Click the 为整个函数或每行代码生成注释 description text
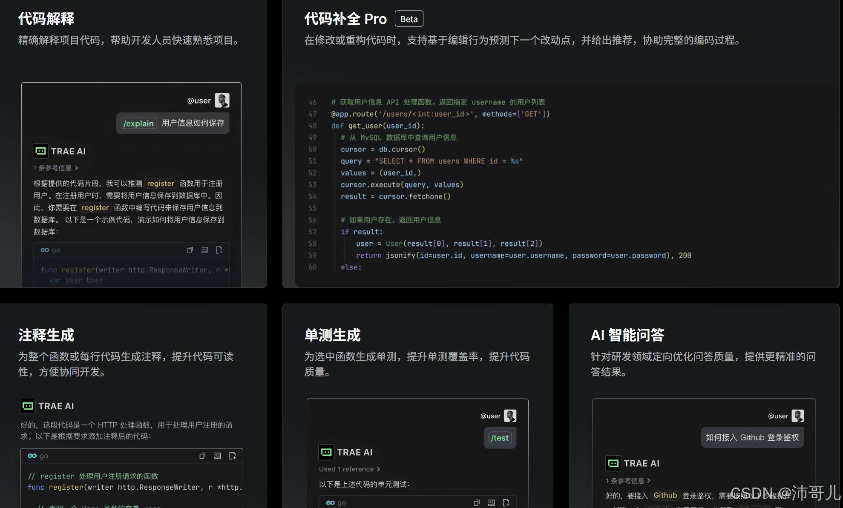 click(126, 364)
